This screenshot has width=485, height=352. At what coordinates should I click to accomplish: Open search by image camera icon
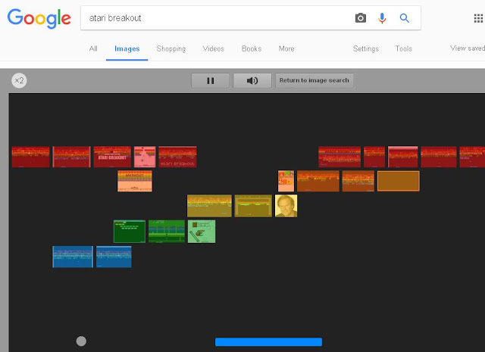pyautogui.click(x=361, y=18)
